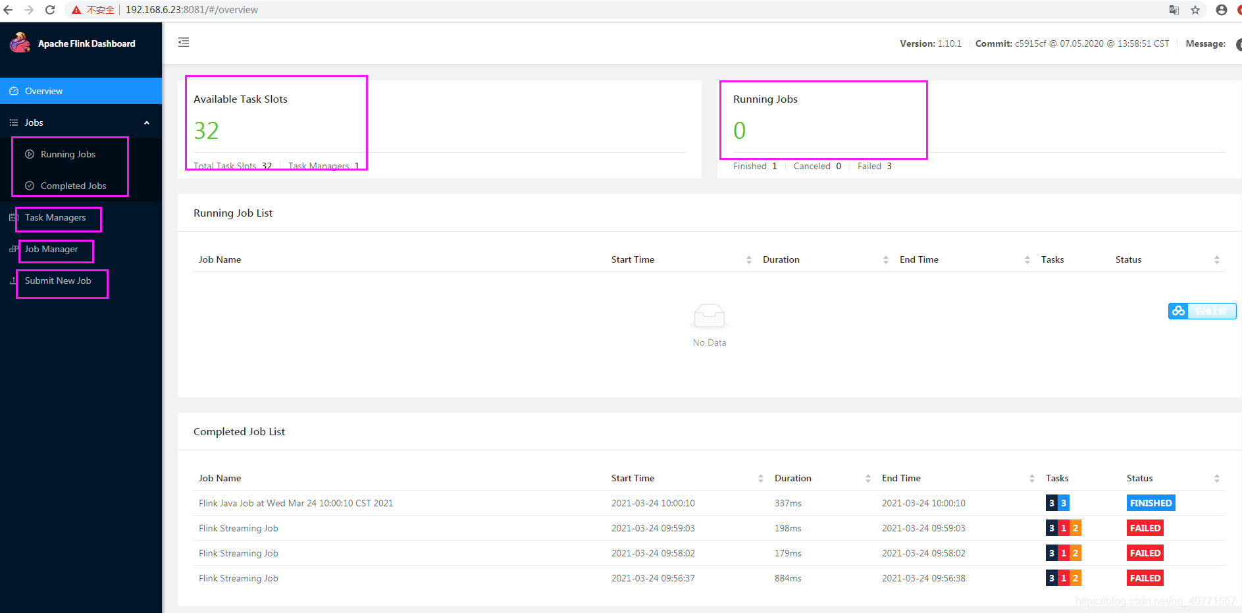Open the first failed Flink Streaming Job
The width and height of the screenshot is (1242, 613).
238,527
